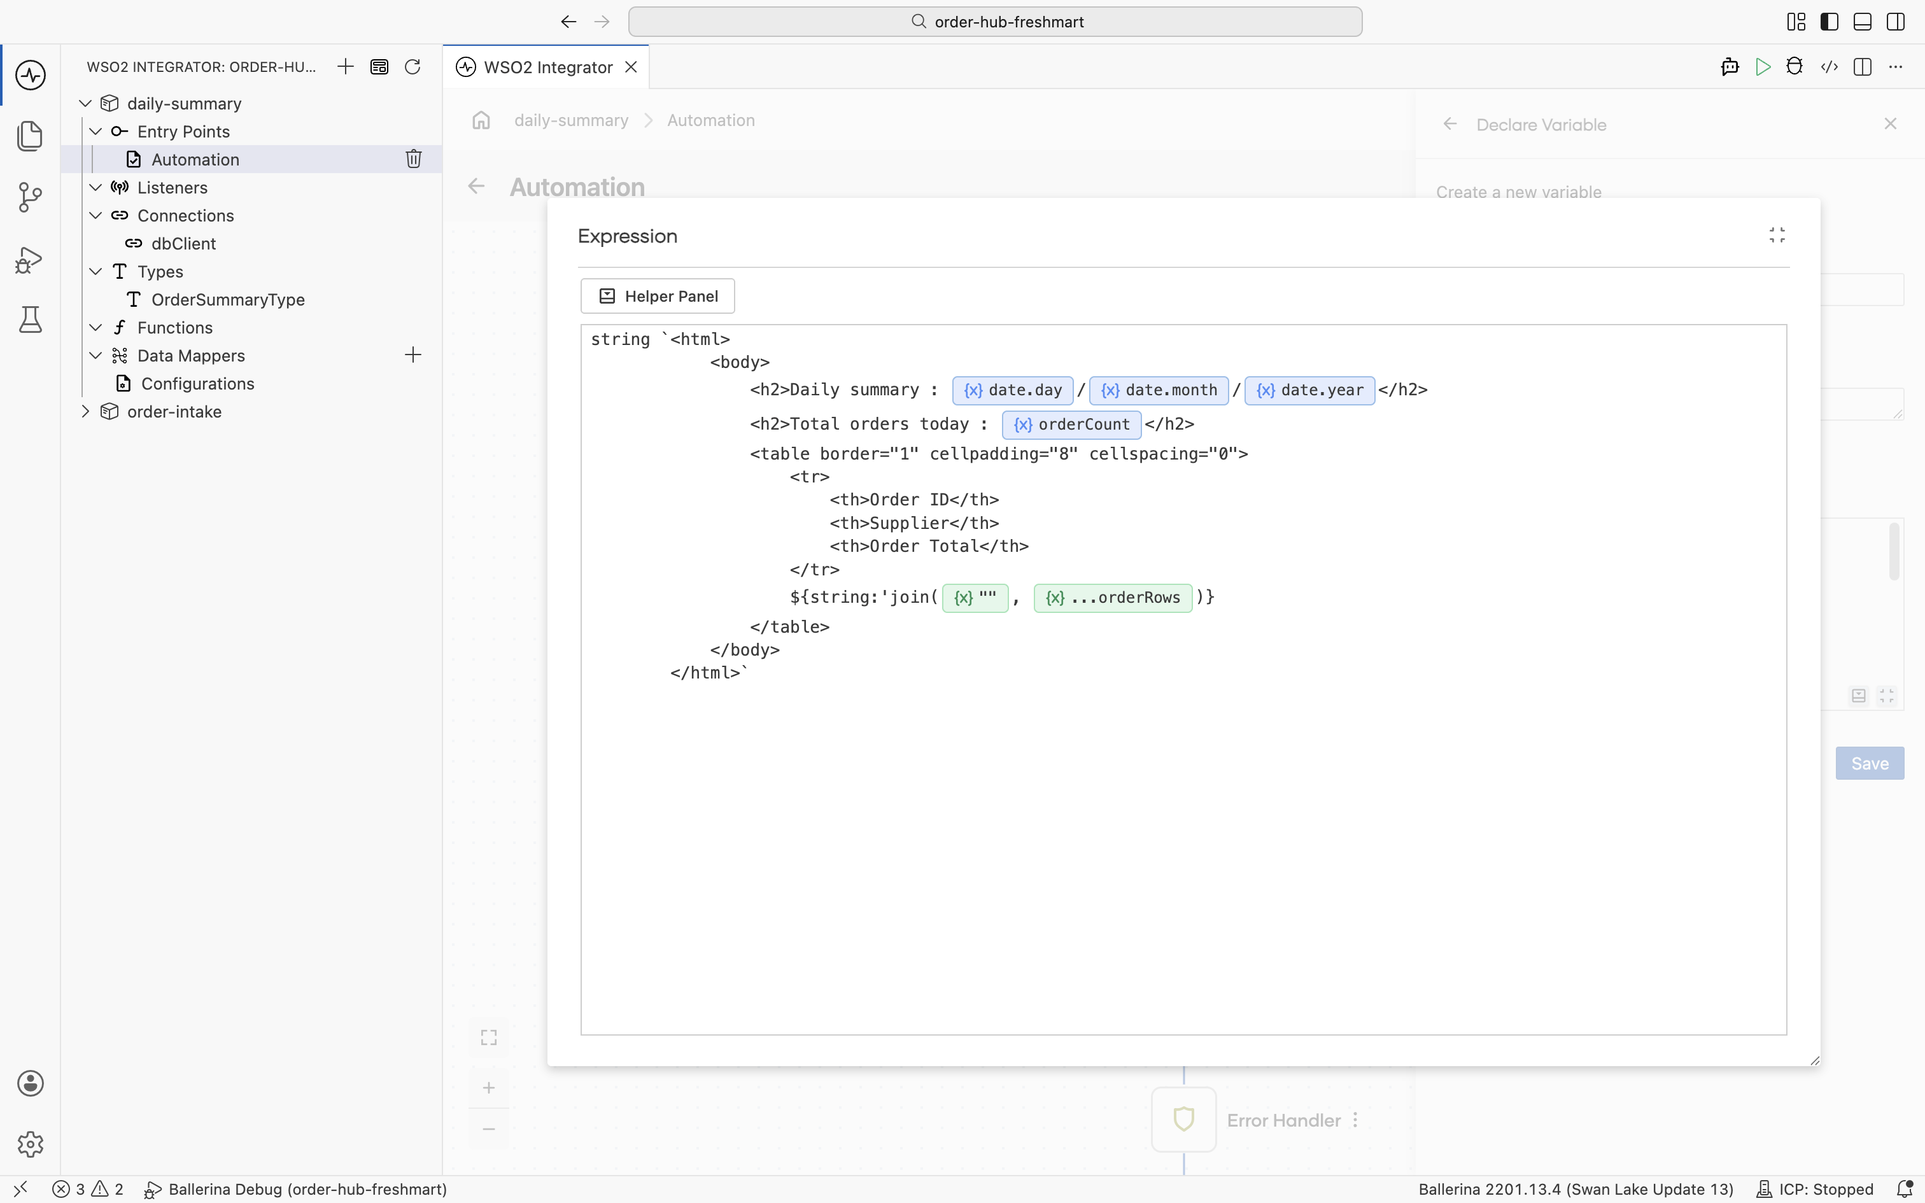Image resolution: width=1925 pixels, height=1203 pixels.
Task: Click the orderCount variable chip
Action: coord(1071,424)
